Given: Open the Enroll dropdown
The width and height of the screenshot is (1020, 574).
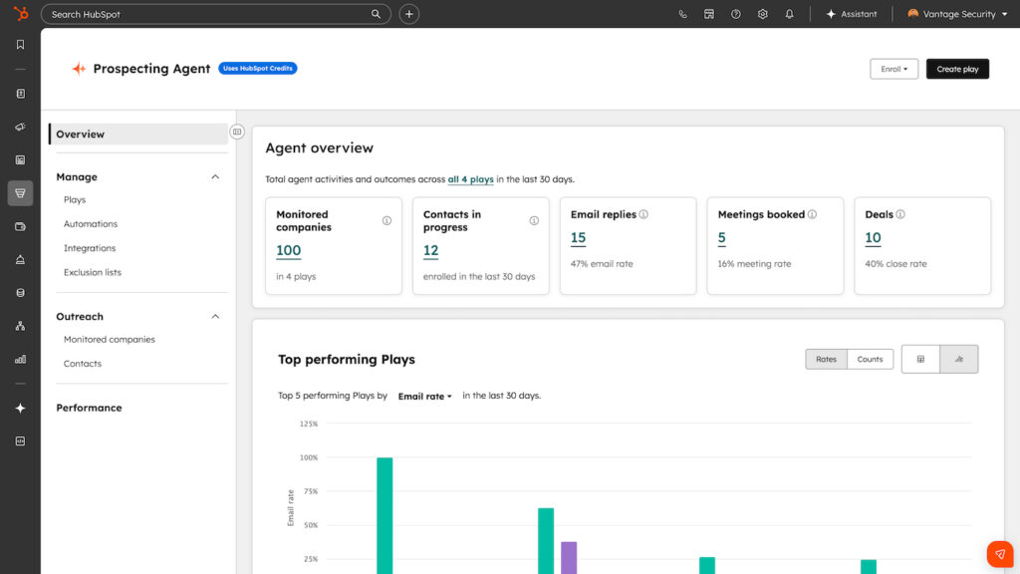Looking at the screenshot, I should [x=893, y=69].
